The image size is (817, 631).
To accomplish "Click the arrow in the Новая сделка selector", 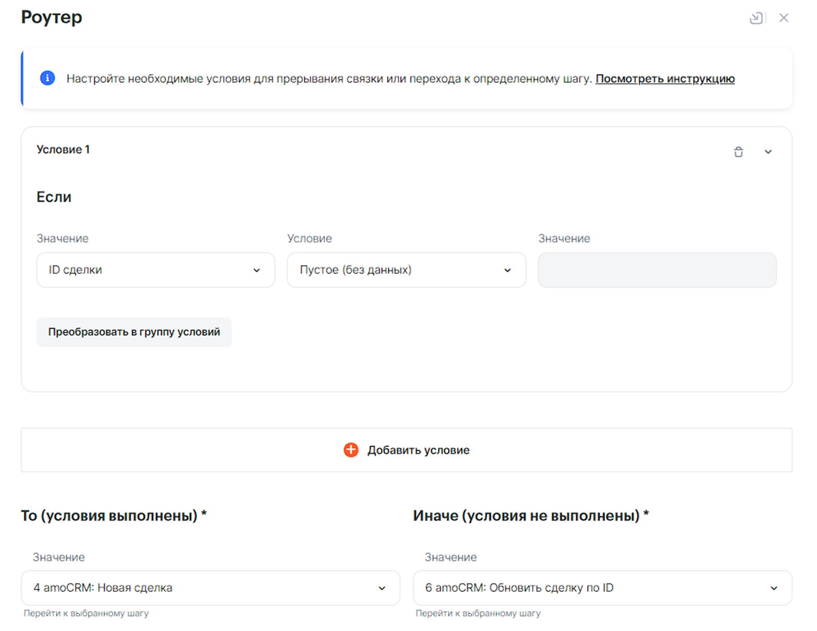I will (x=382, y=588).
